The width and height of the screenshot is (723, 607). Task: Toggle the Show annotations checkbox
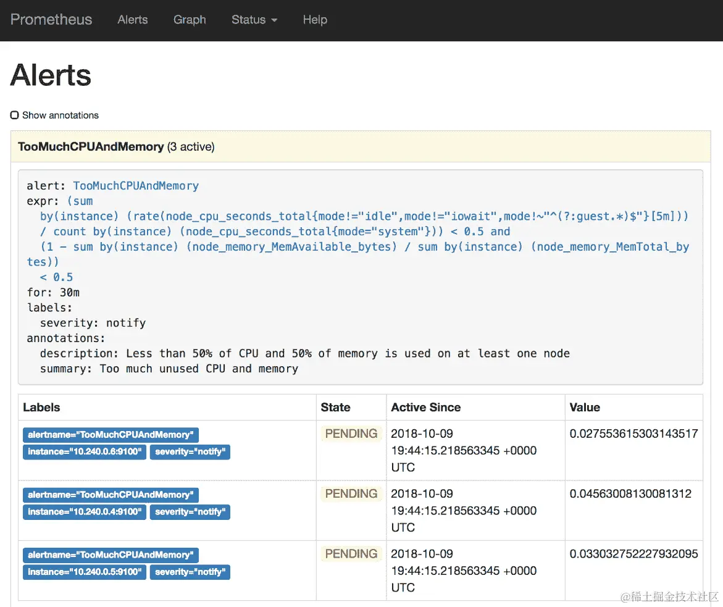[x=15, y=115]
